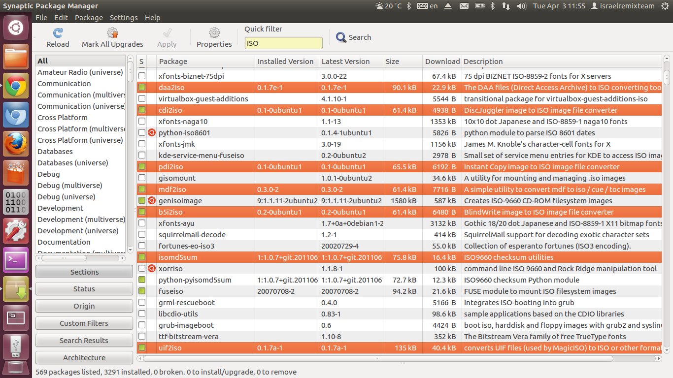Screen dimensions: 673x378
Task: Click Mark All Upgrades toolbar icon
Action: pos(112,33)
